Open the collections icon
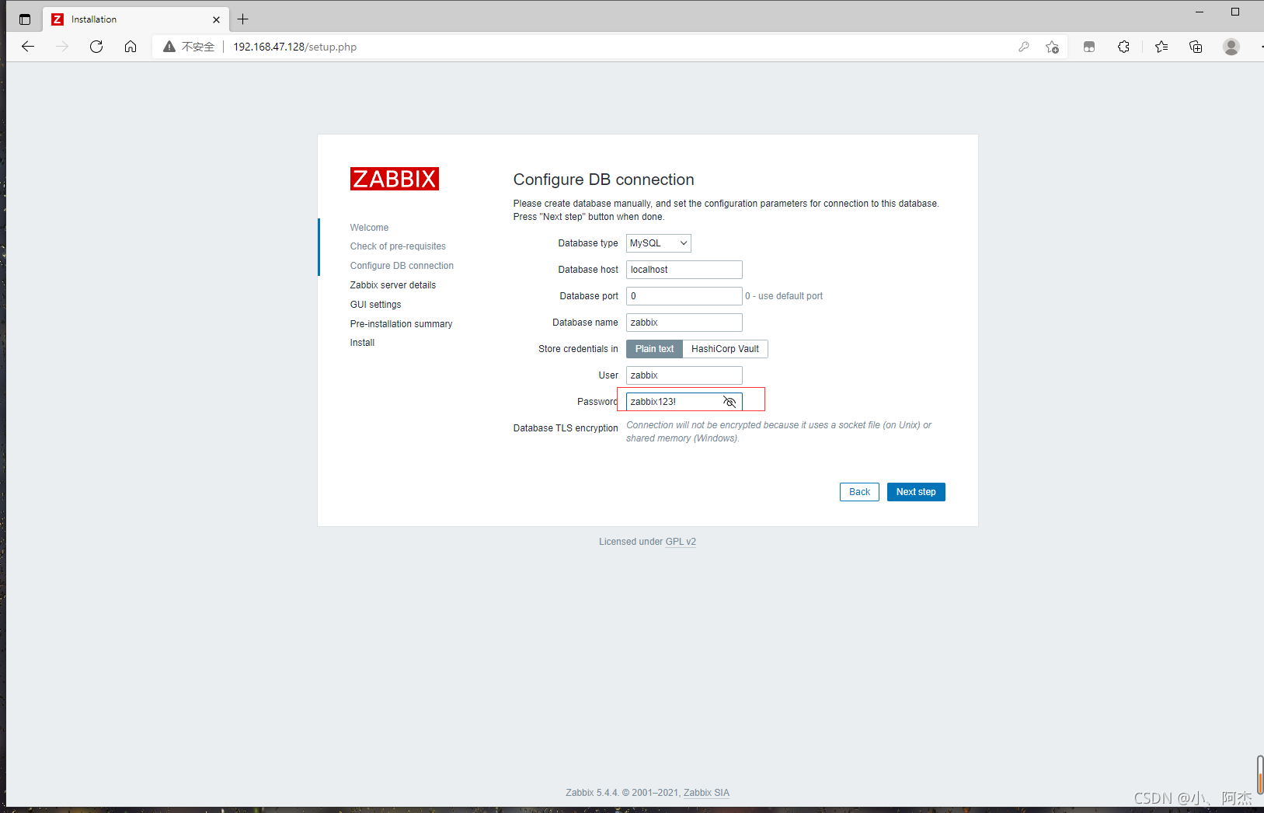This screenshot has width=1264, height=813. [1196, 47]
